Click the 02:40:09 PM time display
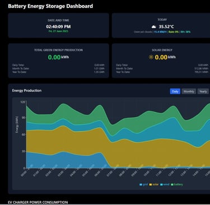 tap(58, 26)
